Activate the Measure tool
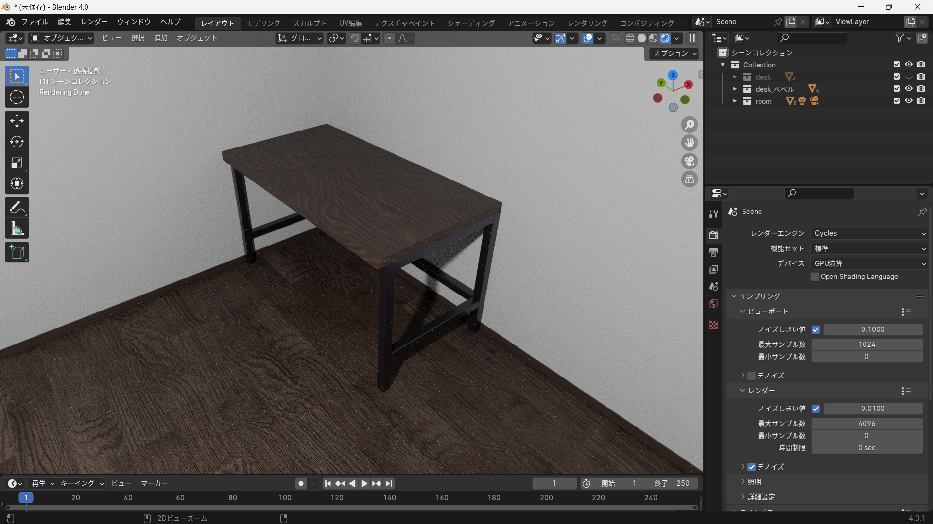This screenshot has height=524, width=933. point(17,229)
